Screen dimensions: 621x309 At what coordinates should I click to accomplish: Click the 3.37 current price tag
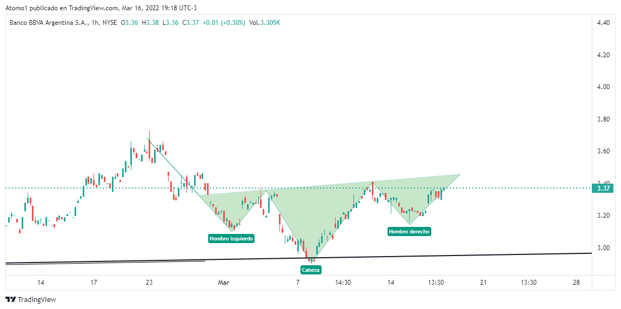[x=603, y=189]
